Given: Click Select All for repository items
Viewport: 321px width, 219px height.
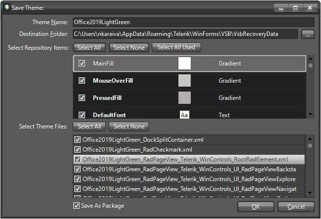Looking at the screenshot, I should tap(89, 48).
